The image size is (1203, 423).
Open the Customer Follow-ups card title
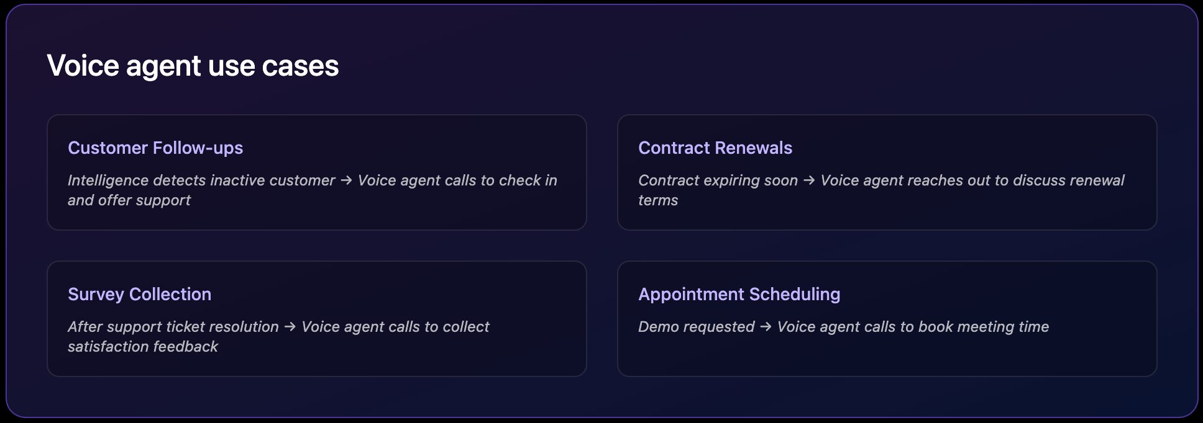[x=155, y=148]
